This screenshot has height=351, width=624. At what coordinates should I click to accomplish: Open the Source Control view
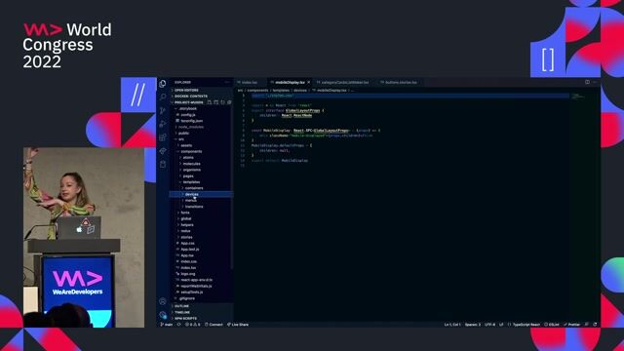click(163, 110)
